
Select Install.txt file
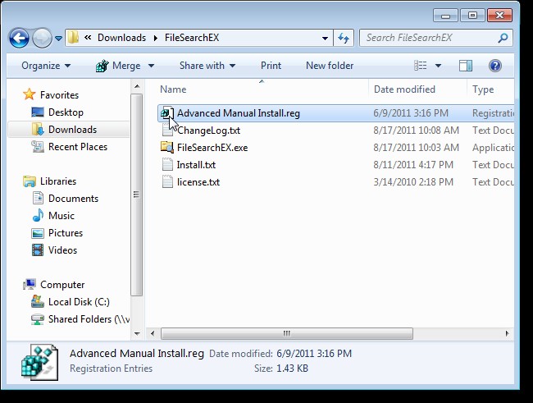coord(196,165)
